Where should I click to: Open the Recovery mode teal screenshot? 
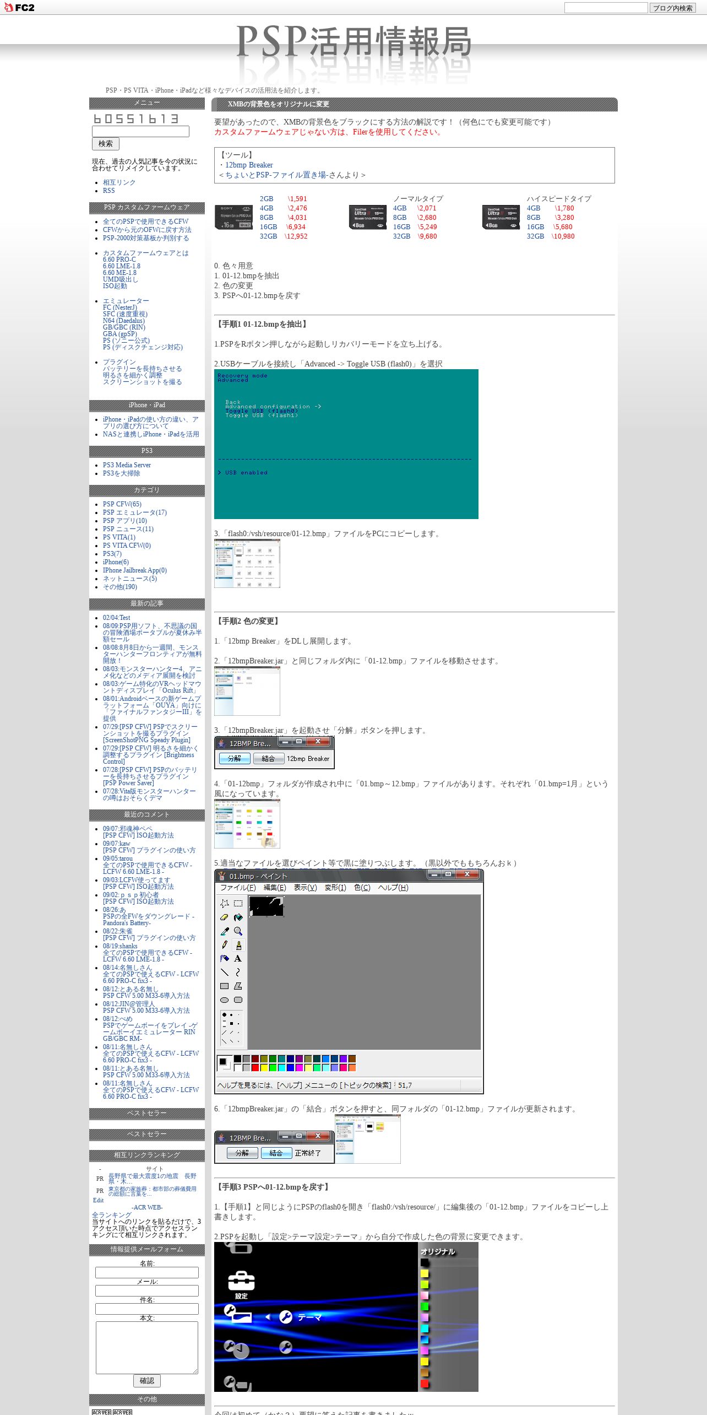tap(346, 444)
